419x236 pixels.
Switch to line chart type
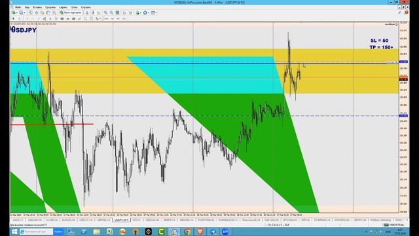tap(99, 13)
